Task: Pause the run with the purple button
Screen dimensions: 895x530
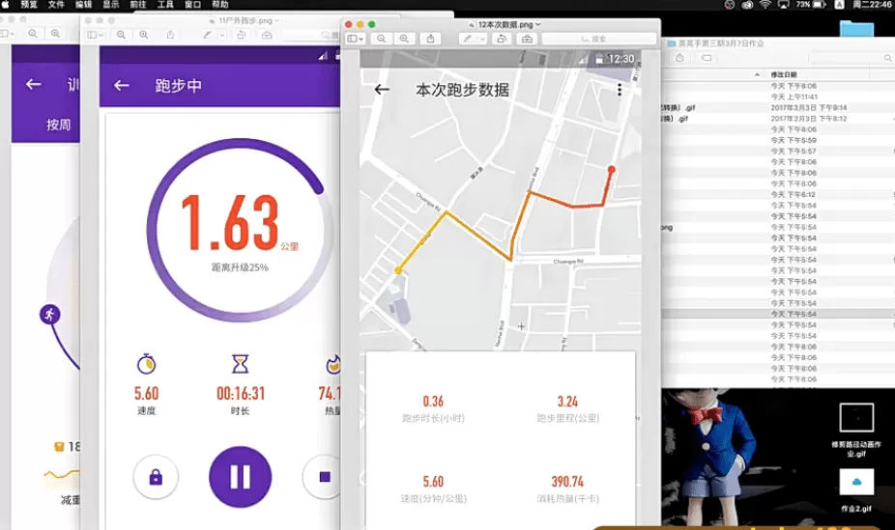Action: (240, 477)
